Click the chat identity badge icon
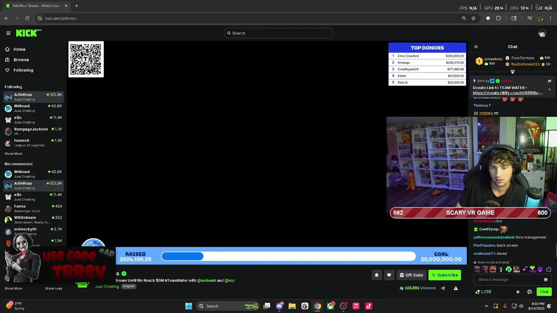 click(529, 292)
